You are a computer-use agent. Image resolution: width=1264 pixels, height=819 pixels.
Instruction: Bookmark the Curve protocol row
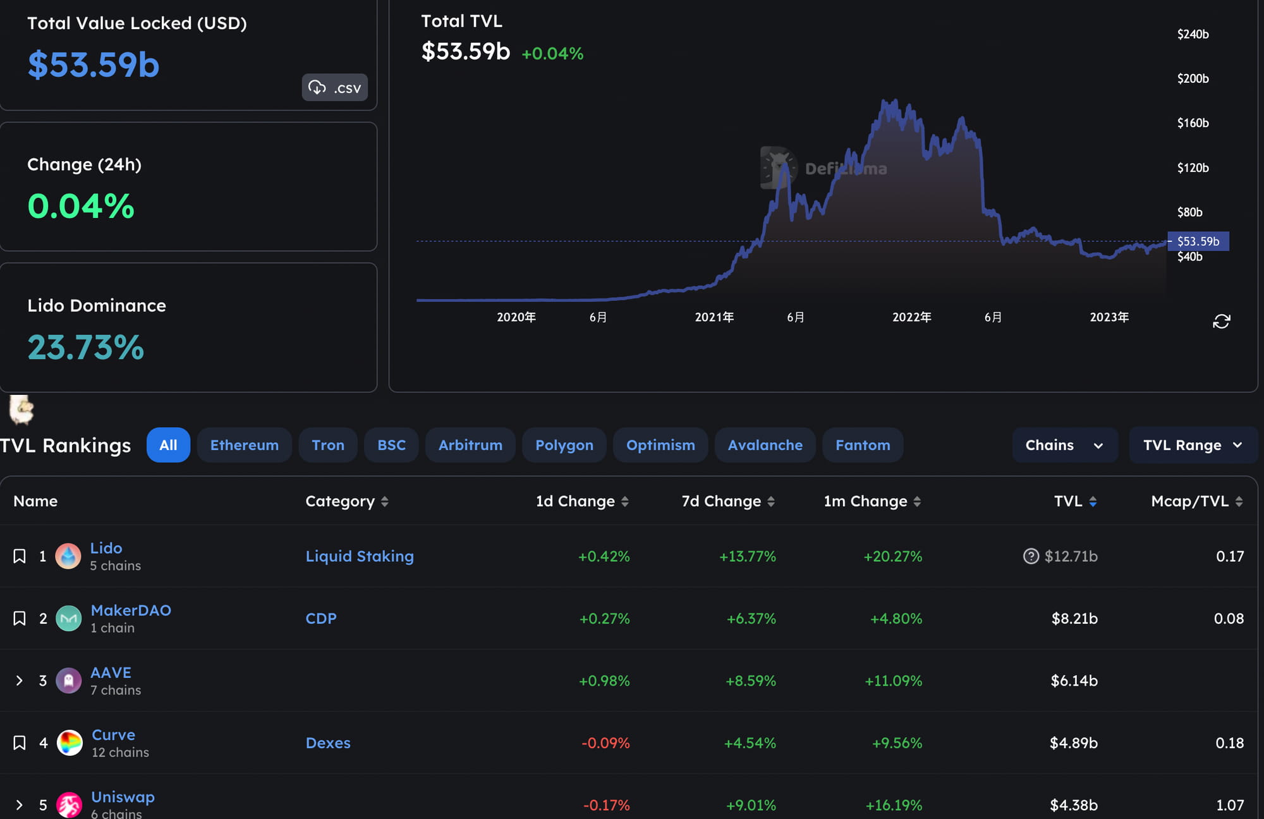20,743
